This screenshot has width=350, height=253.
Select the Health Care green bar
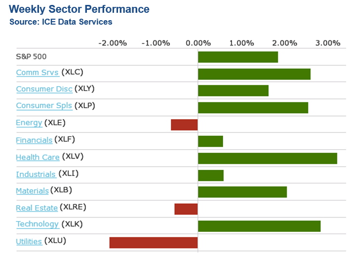pyautogui.click(x=267, y=158)
